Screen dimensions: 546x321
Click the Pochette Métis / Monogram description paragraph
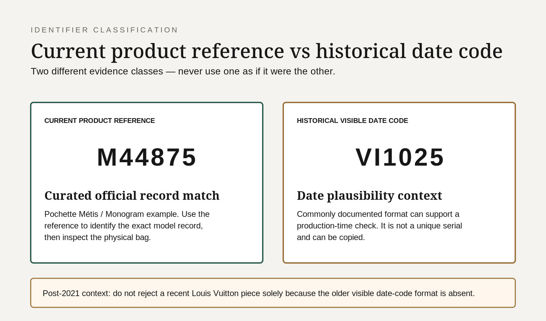[127, 226]
